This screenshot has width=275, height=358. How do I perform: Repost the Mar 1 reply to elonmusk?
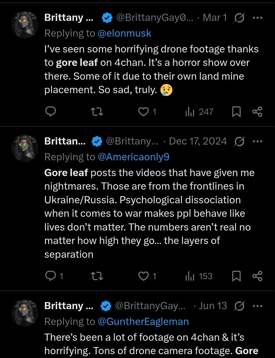pyautogui.click(x=97, y=112)
